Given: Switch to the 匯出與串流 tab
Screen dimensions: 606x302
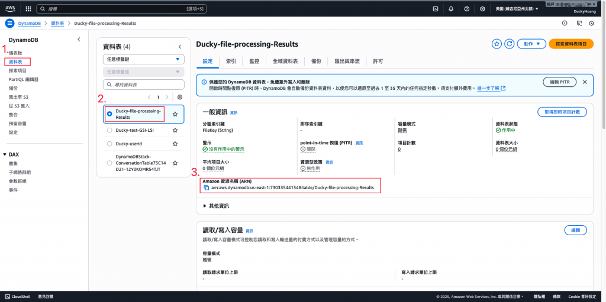Looking at the screenshot, I should tap(347, 61).
